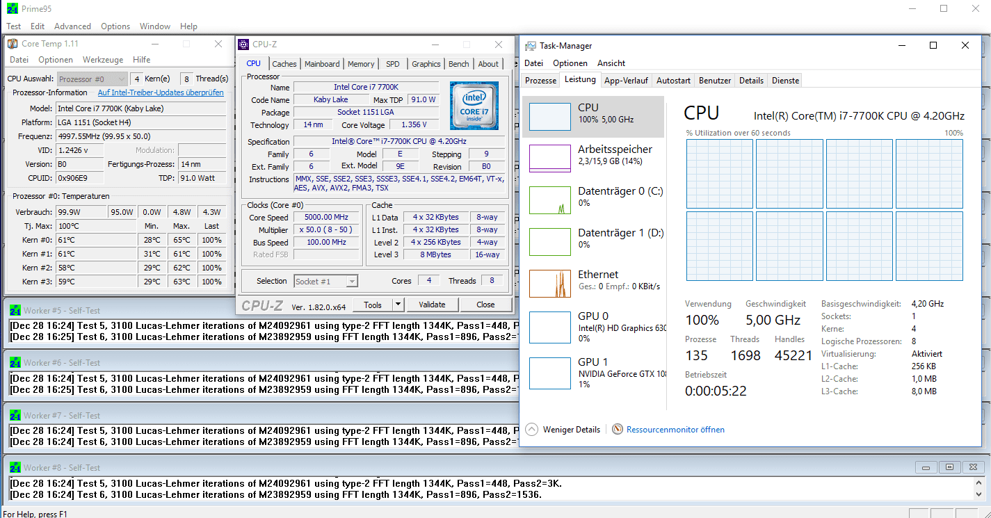Switch to the Details tab in Task-Manager
991x518 pixels.
751,80
